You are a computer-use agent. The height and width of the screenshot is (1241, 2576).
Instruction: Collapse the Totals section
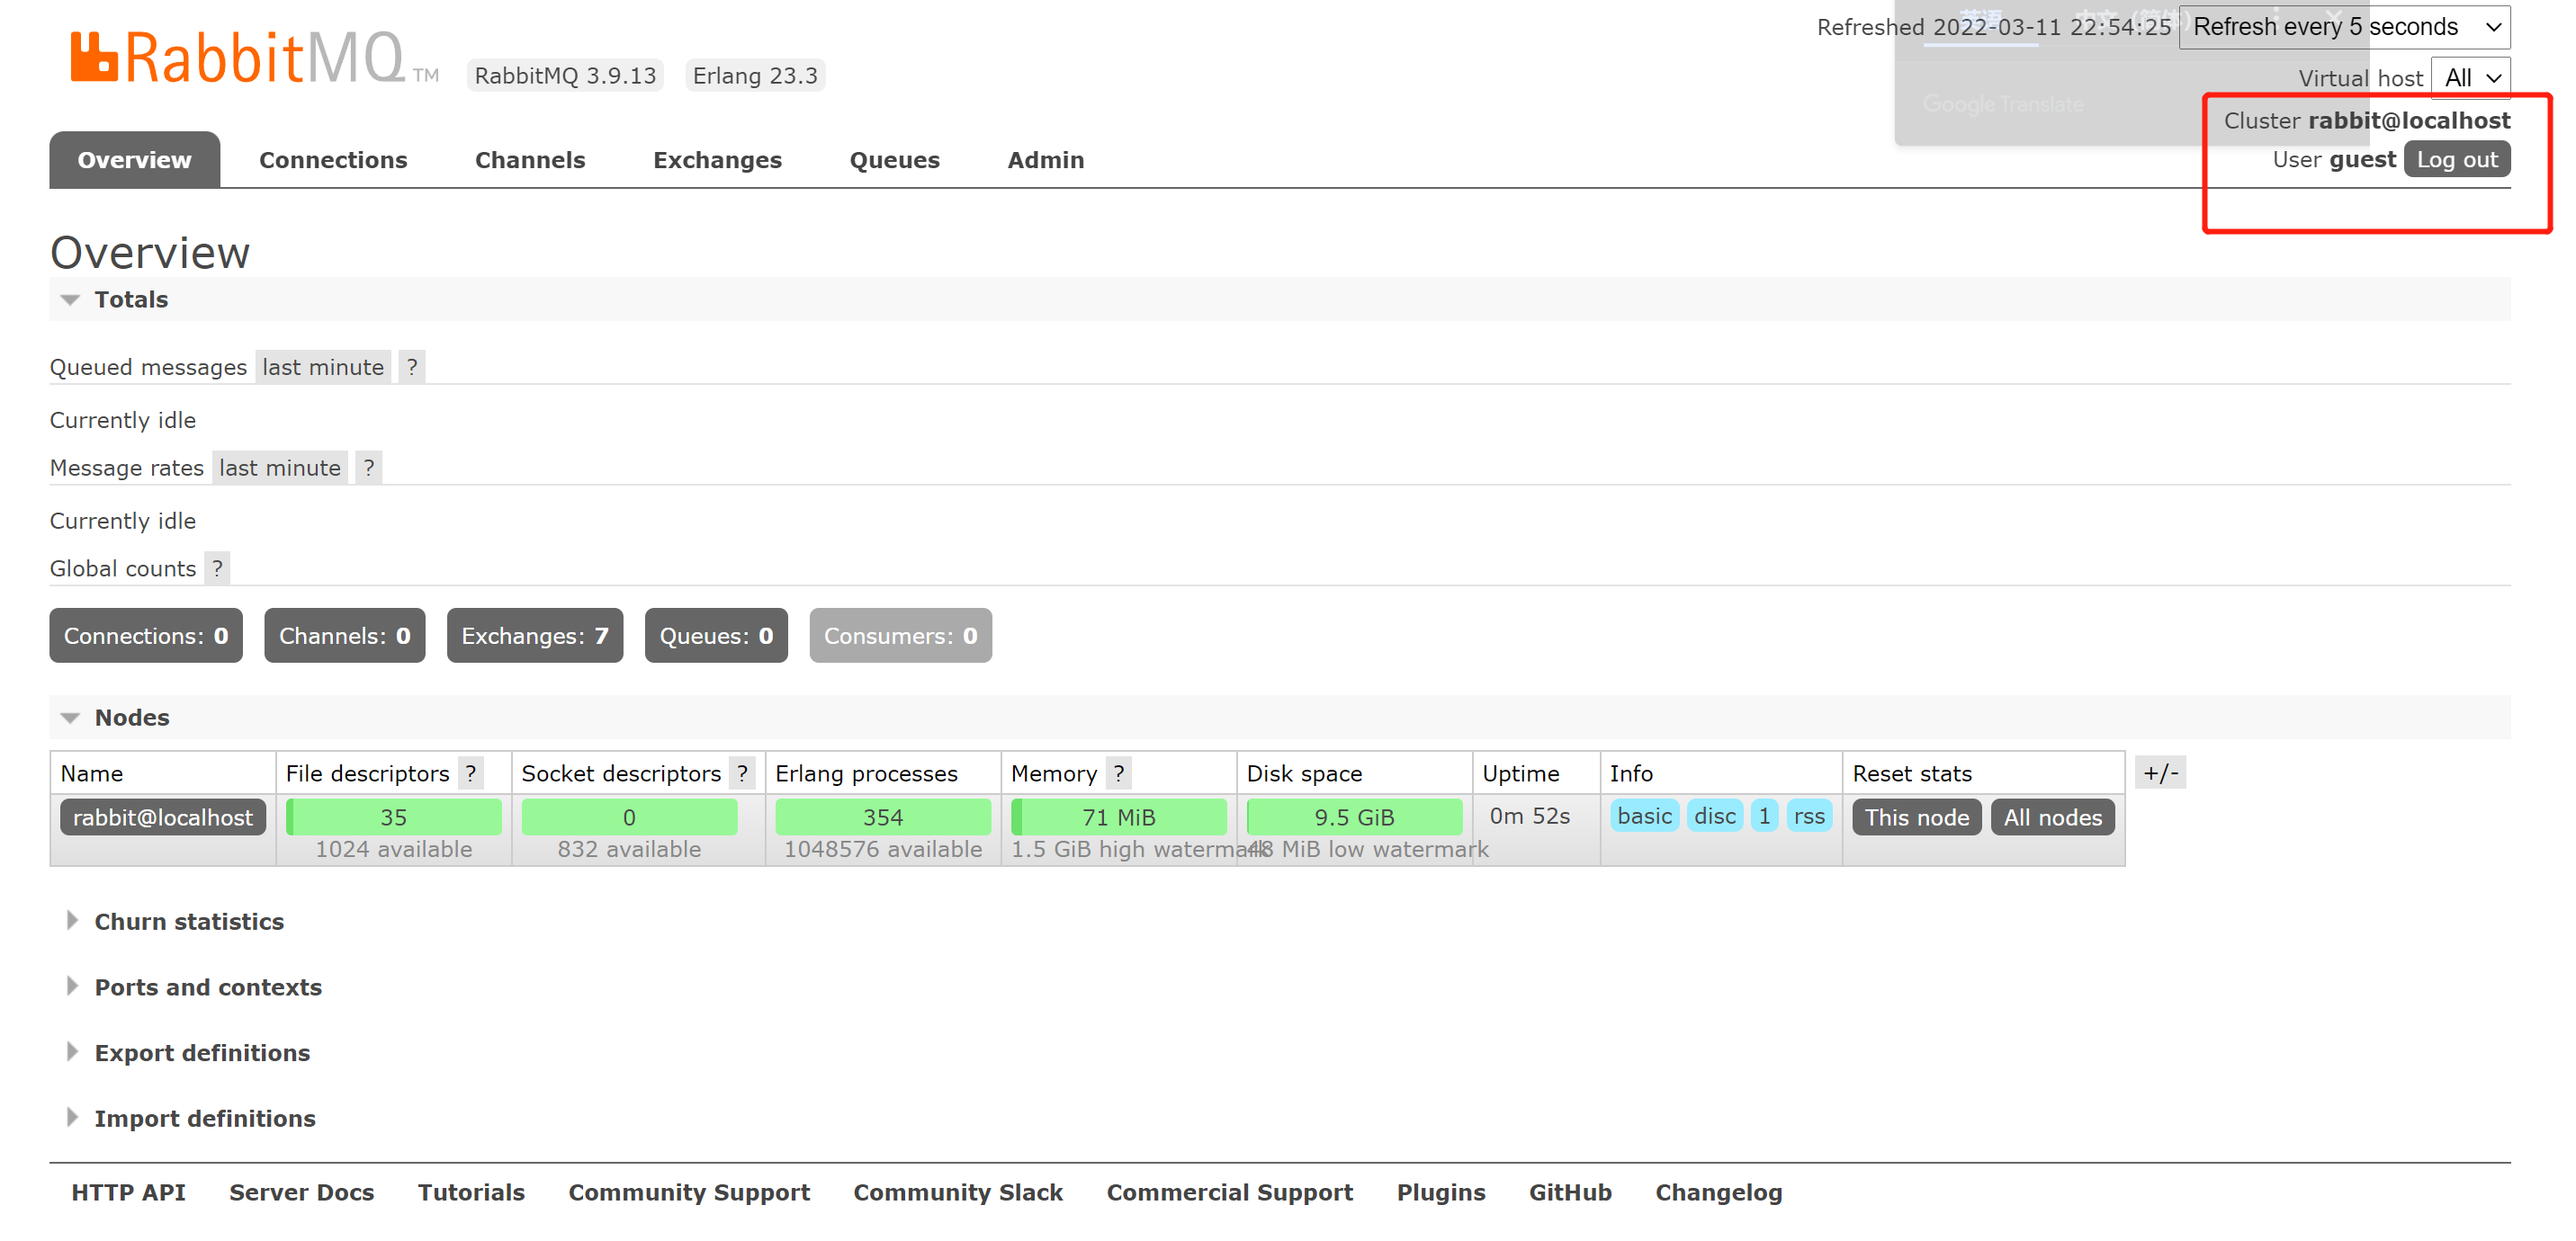[130, 299]
